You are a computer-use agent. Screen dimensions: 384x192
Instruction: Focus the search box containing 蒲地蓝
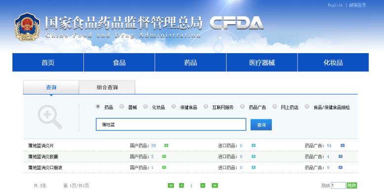pos(171,125)
